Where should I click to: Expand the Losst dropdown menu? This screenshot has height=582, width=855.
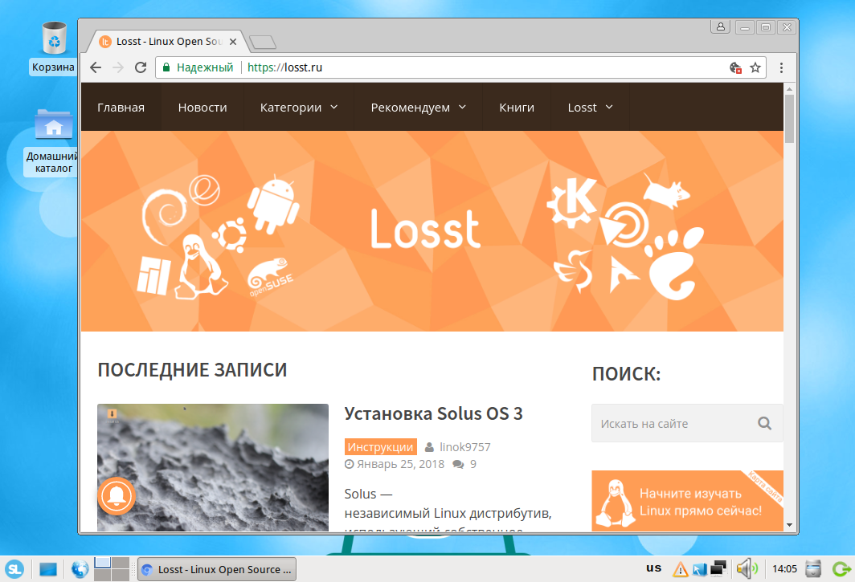[x=591, y=108]
